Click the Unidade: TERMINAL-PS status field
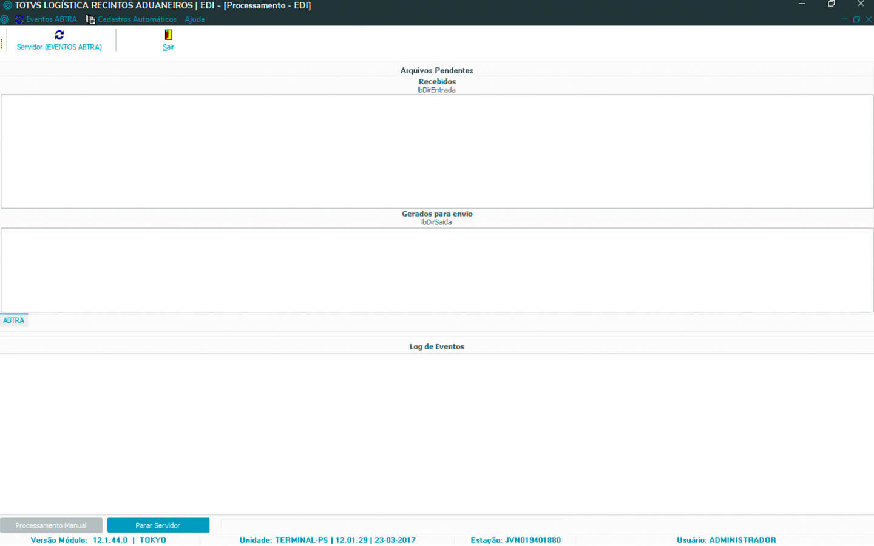Screen dimensions: 874x546 pos(327,540)
